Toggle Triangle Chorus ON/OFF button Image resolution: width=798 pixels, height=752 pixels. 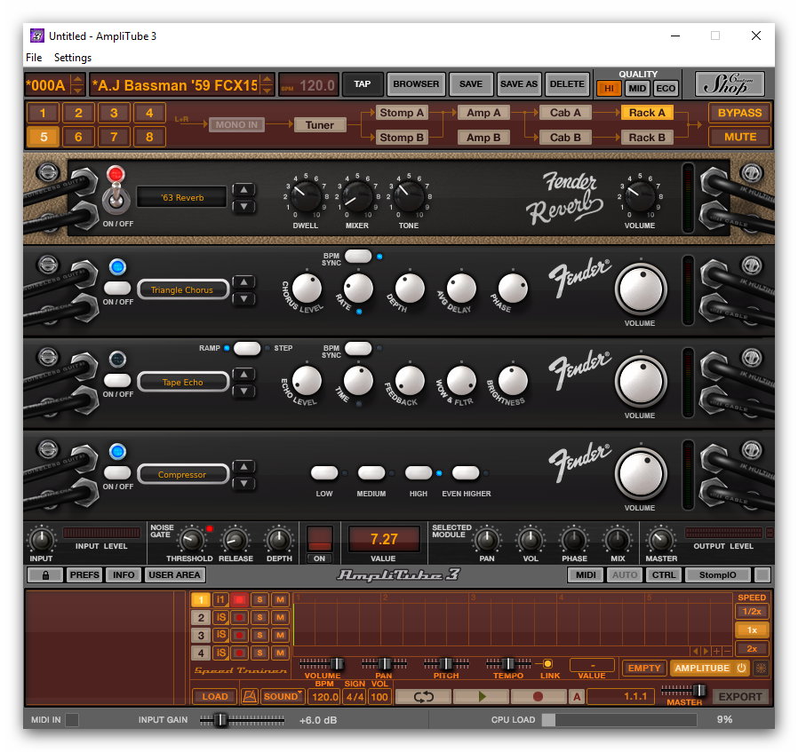click(117, 288)
